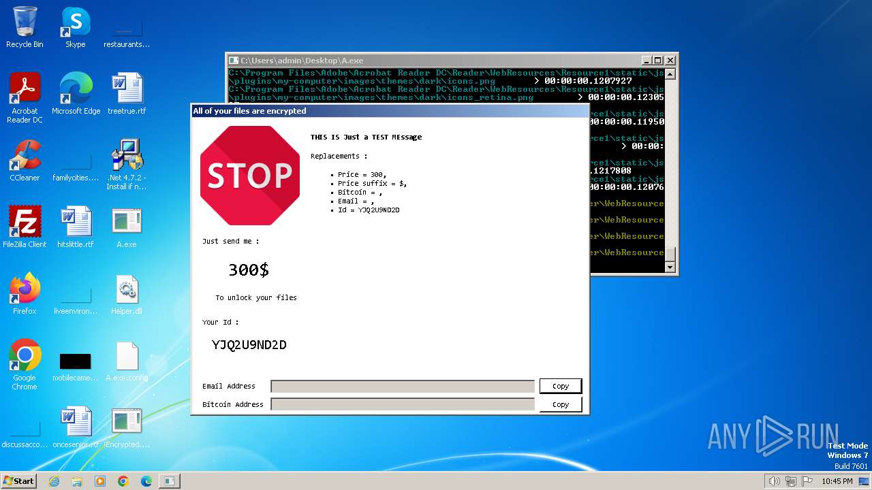
Task: Open Windows Media Player taskbar icon
Action: point(100,481)
